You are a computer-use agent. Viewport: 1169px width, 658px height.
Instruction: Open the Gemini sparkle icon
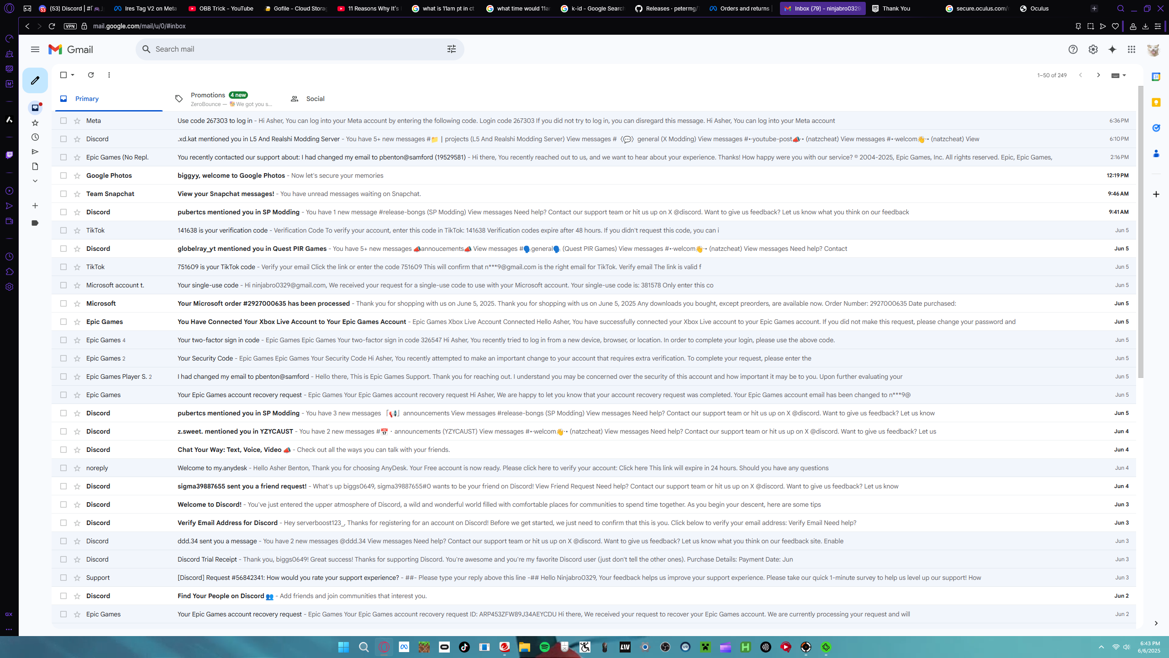click(1112, 49)
